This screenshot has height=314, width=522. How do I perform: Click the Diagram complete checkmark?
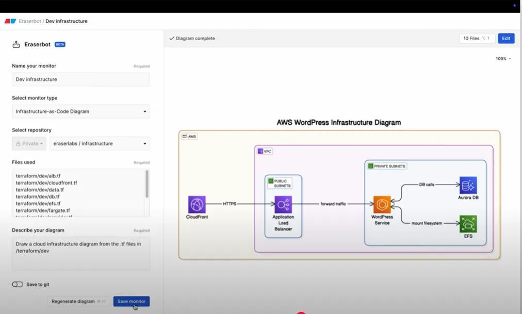pyautogui.click(x=172, y=39)
